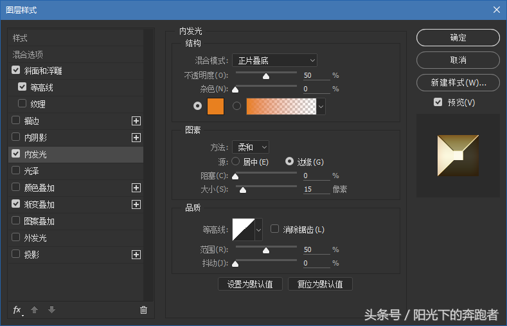Enable the 投影 checkbox
Screen dimensions: 507x326
point(16,254)
